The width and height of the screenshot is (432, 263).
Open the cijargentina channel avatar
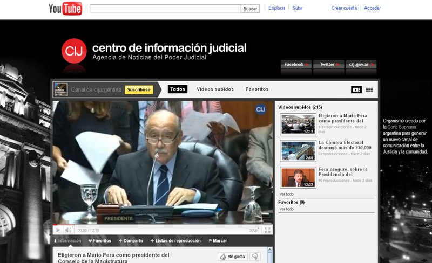click(x=60, y=89)
